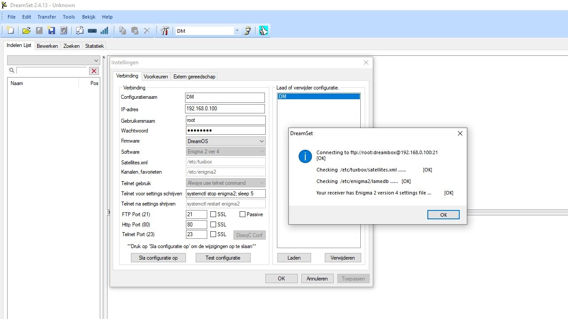Enable Passive FTP mode
This screenshot has height=319, width=568.
tap(242, 214)
